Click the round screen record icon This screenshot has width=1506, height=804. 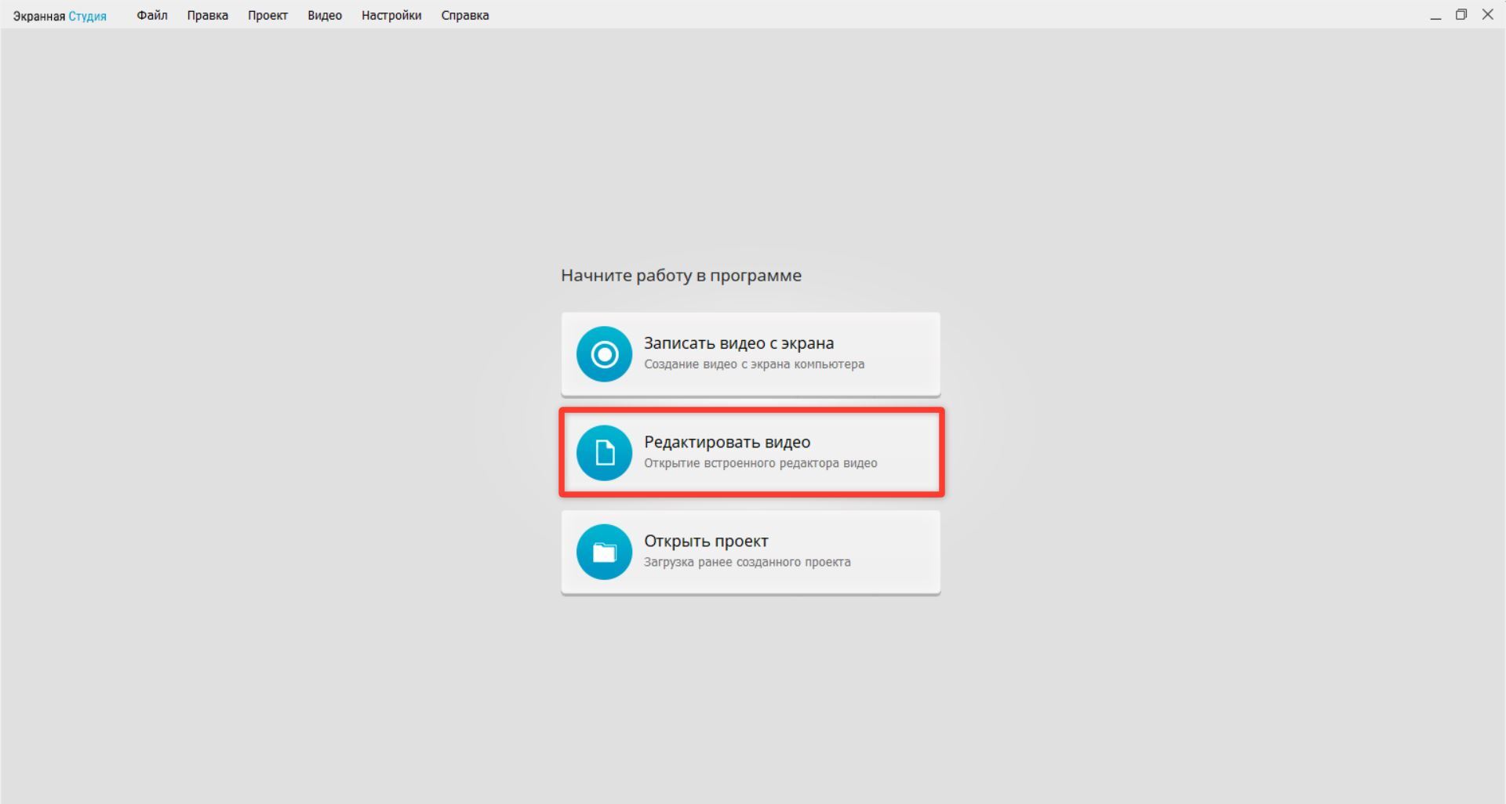click(x=604, y=354)
